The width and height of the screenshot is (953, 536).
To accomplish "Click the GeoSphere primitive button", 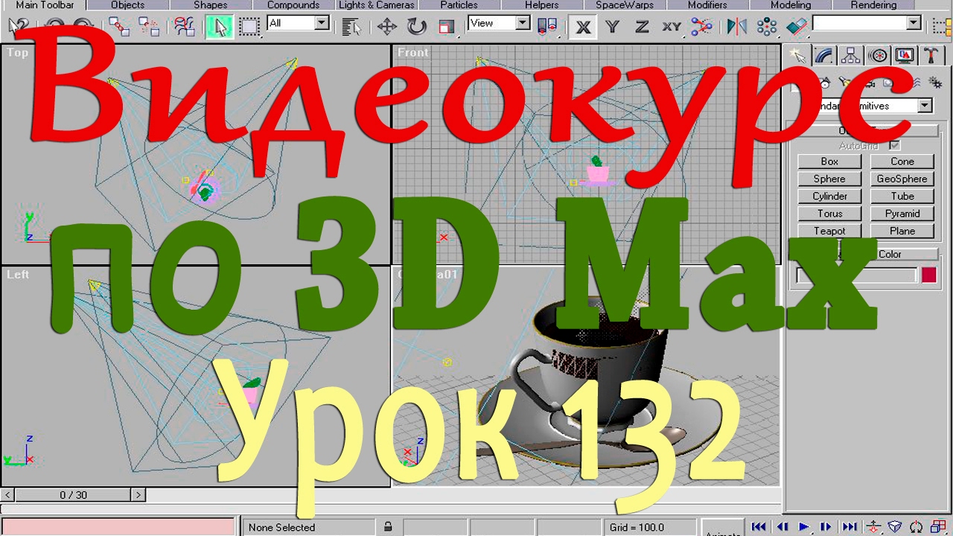I will pos(902,179).
